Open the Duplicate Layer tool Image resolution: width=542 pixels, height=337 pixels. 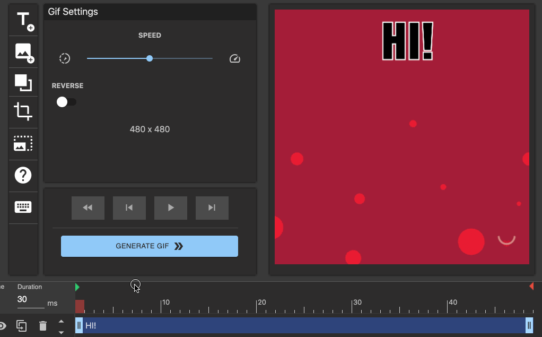tap(23, 82)
